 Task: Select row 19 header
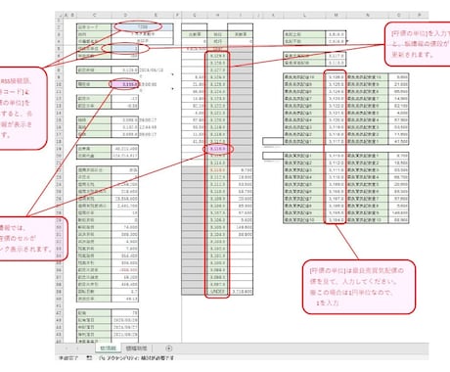(x=59, y=149)
